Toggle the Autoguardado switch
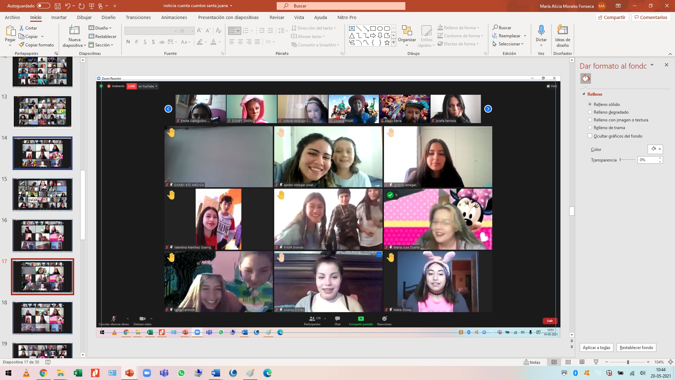This screenshot has width=675, height=380. pyautogui.click(x=43, y=6)
